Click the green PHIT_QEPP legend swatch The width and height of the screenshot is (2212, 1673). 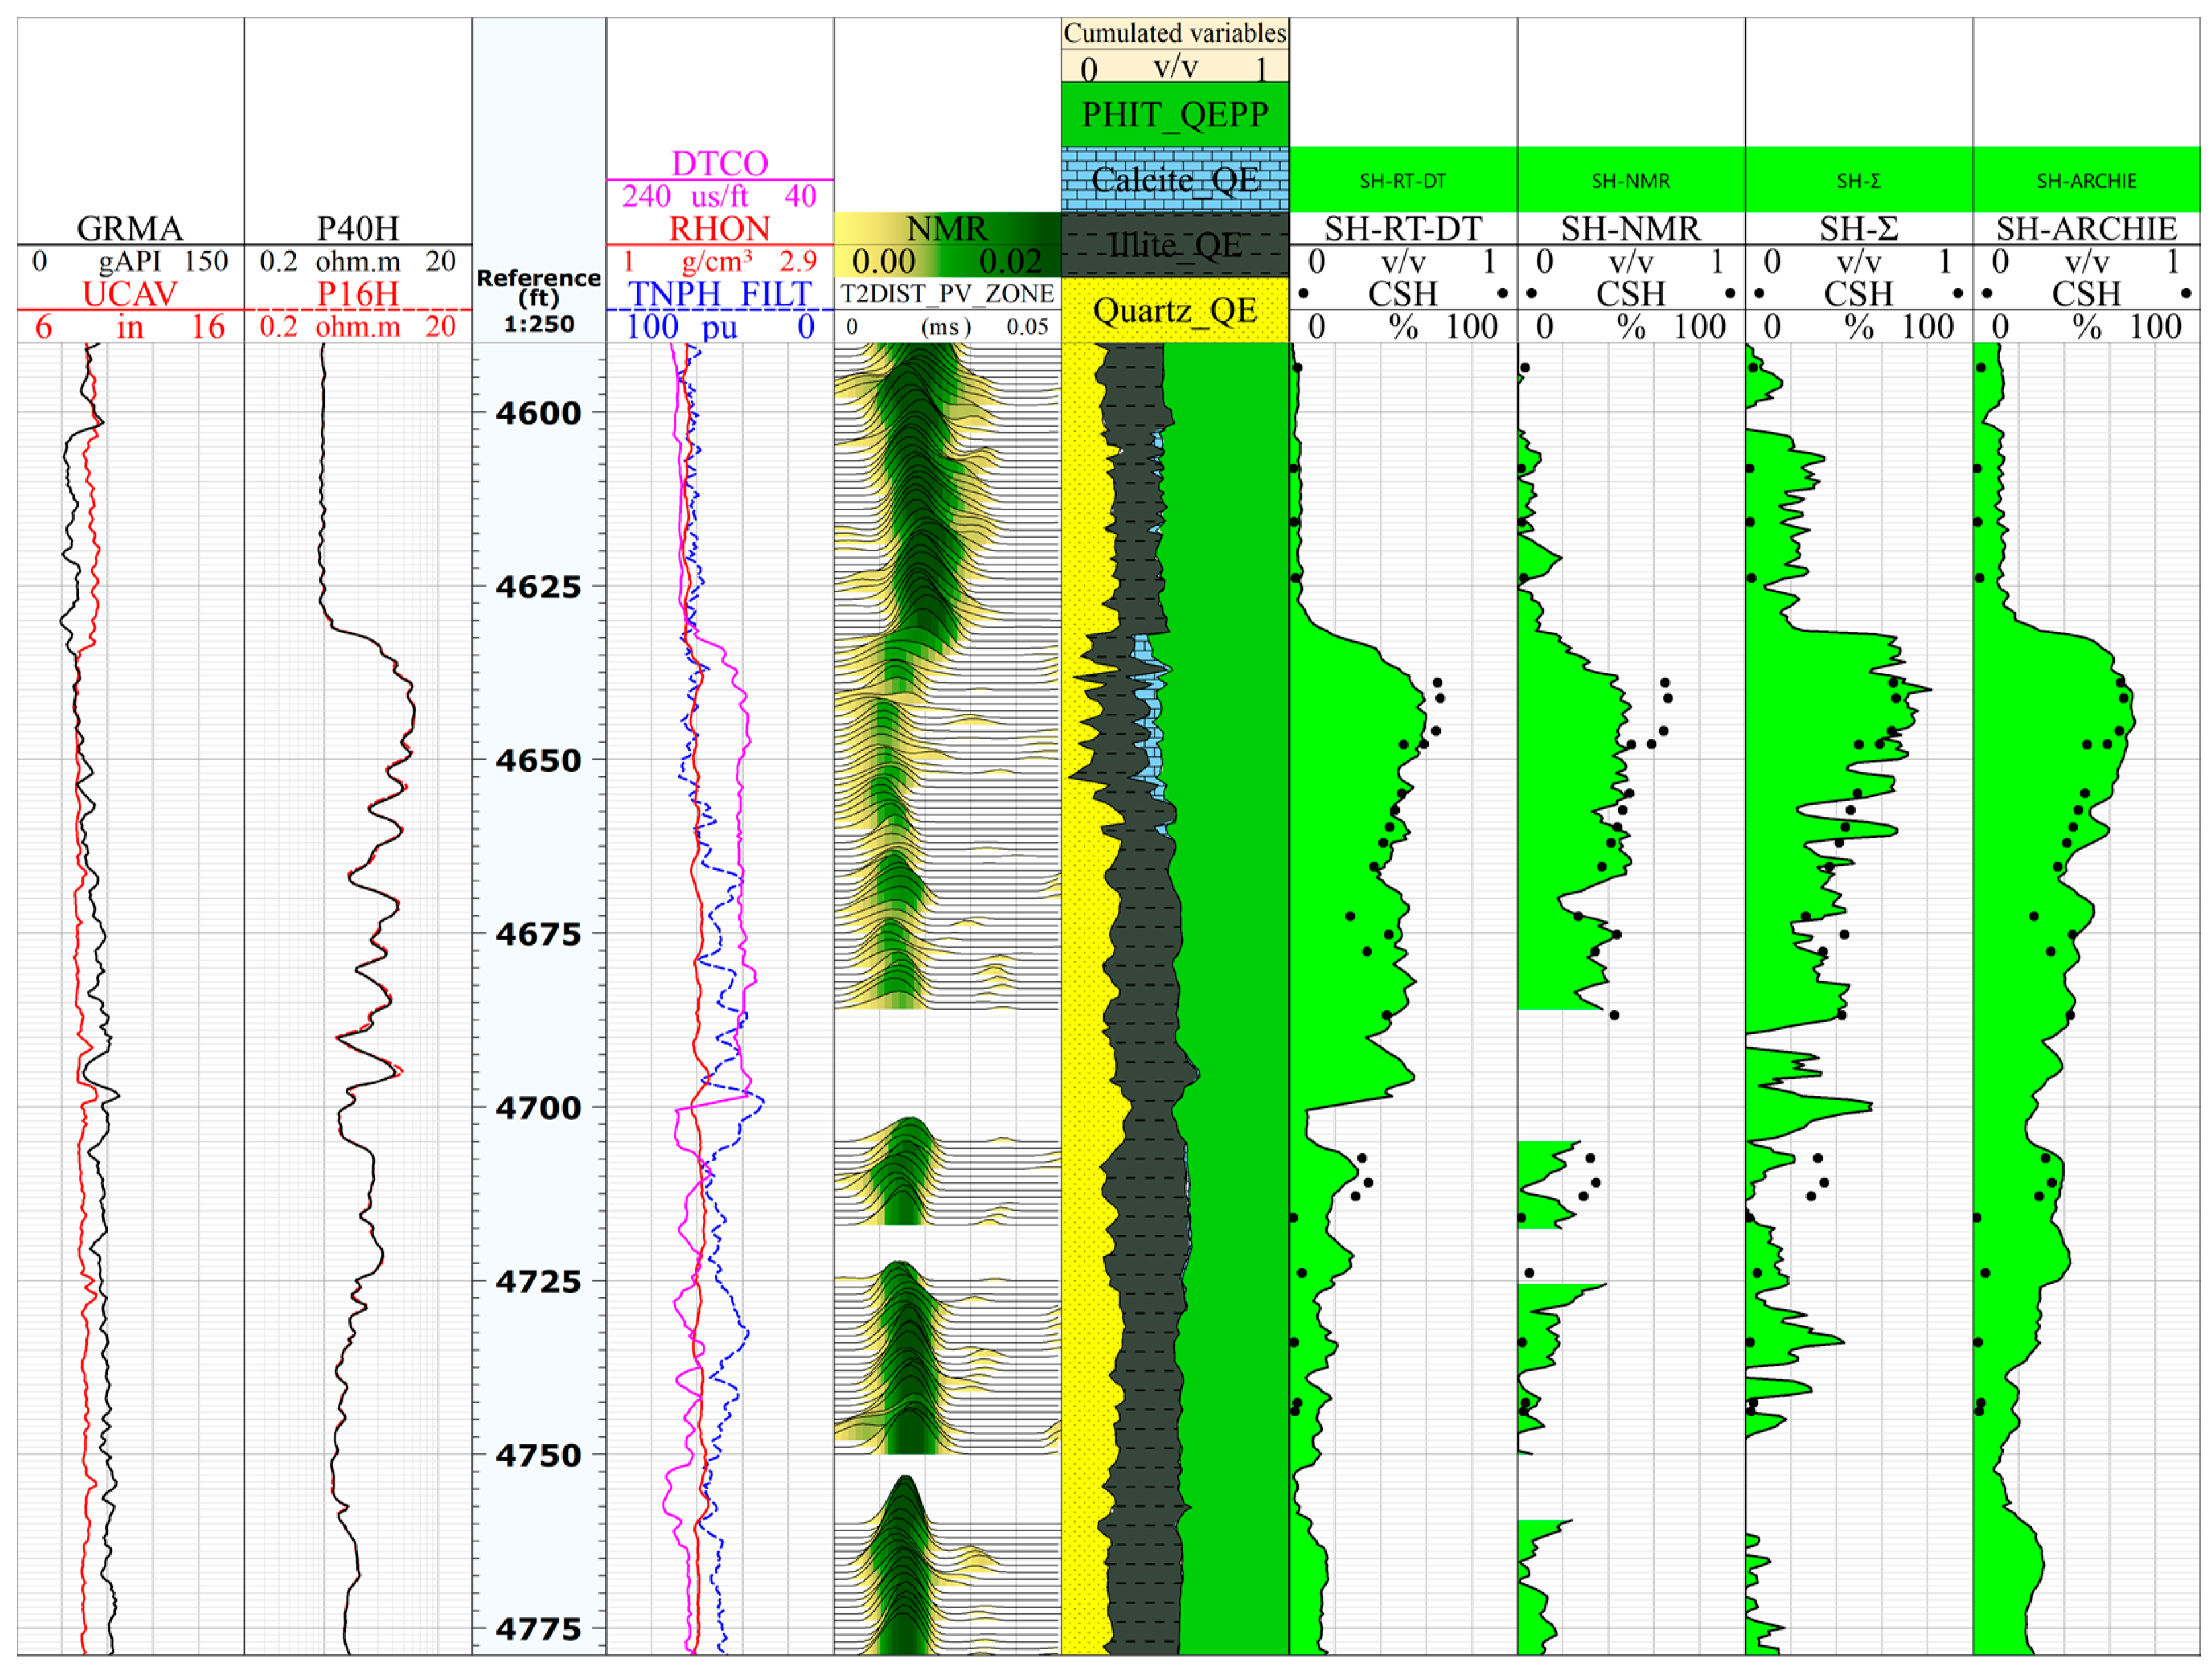pos(1175,114)
